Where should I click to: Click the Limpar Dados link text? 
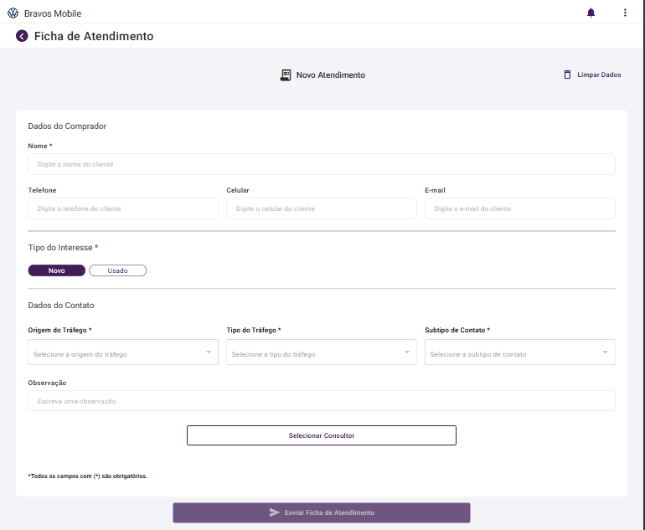pyautogui.click(x=599, y=75)
